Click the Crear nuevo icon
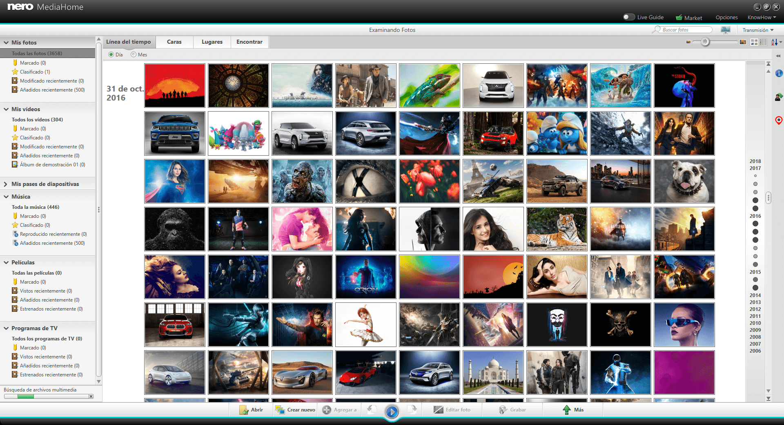The width and height of the screenshot is (784, 425). tap(280, 410)
